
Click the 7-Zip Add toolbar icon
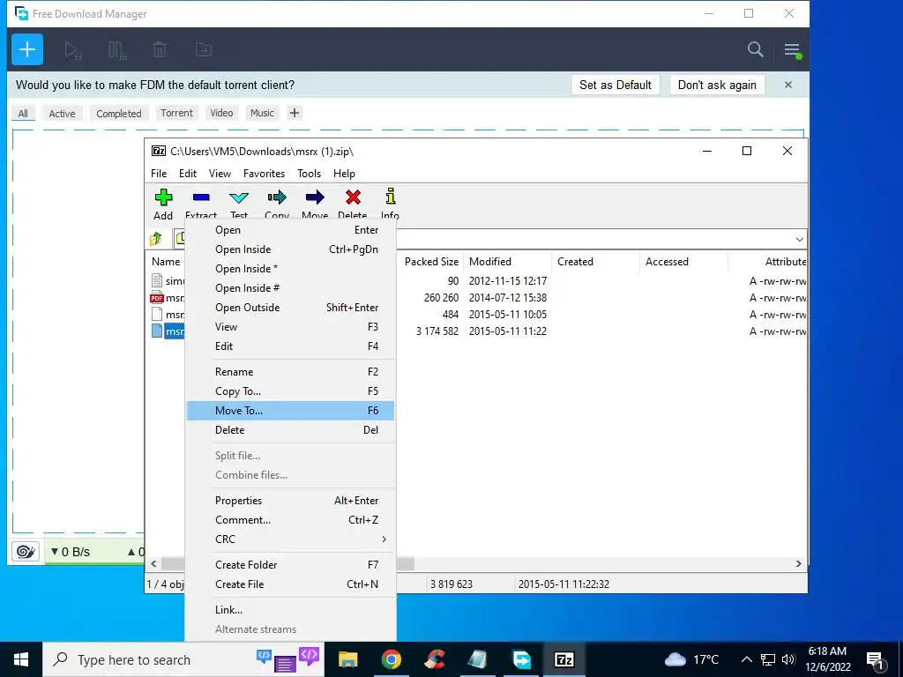[x=163, y=204]
